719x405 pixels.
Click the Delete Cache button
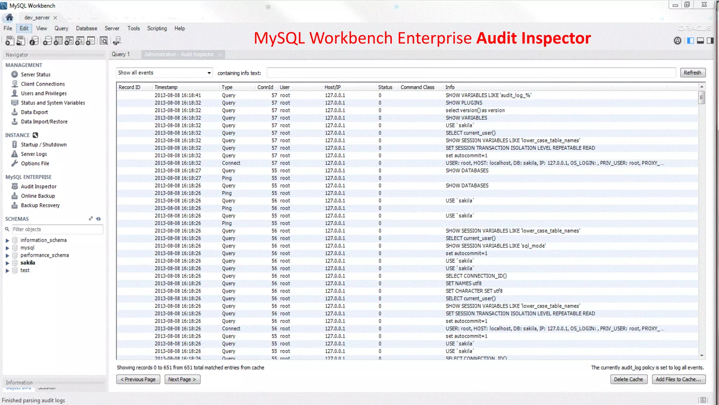click(628, 379)
